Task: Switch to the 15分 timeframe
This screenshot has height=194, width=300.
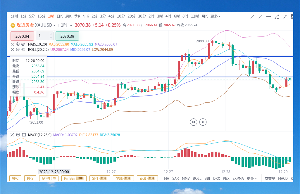Action: click(41, 16)
